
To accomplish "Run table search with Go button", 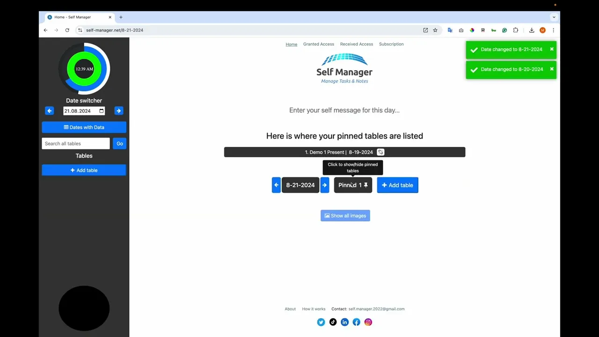I will tap(120, 144).
